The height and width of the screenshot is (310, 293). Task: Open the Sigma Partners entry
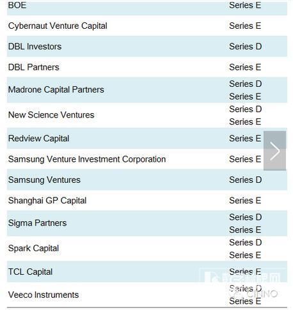click(x=37, y=223)
